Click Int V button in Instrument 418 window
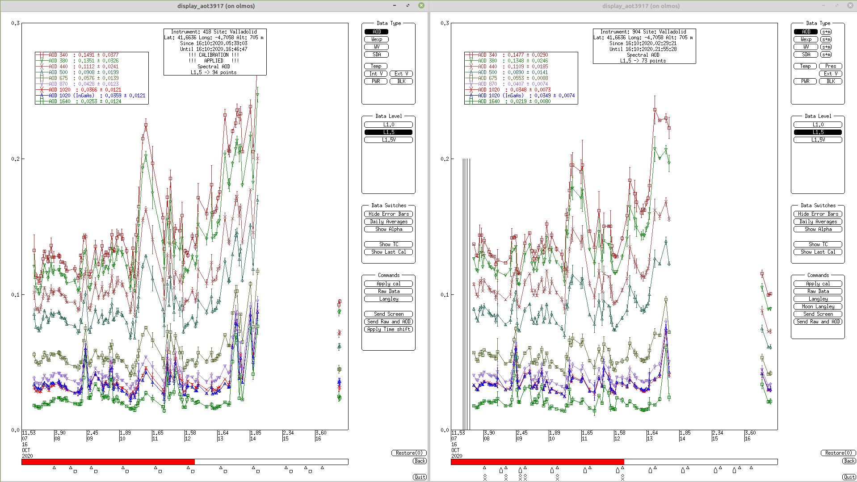 (376, 74)
